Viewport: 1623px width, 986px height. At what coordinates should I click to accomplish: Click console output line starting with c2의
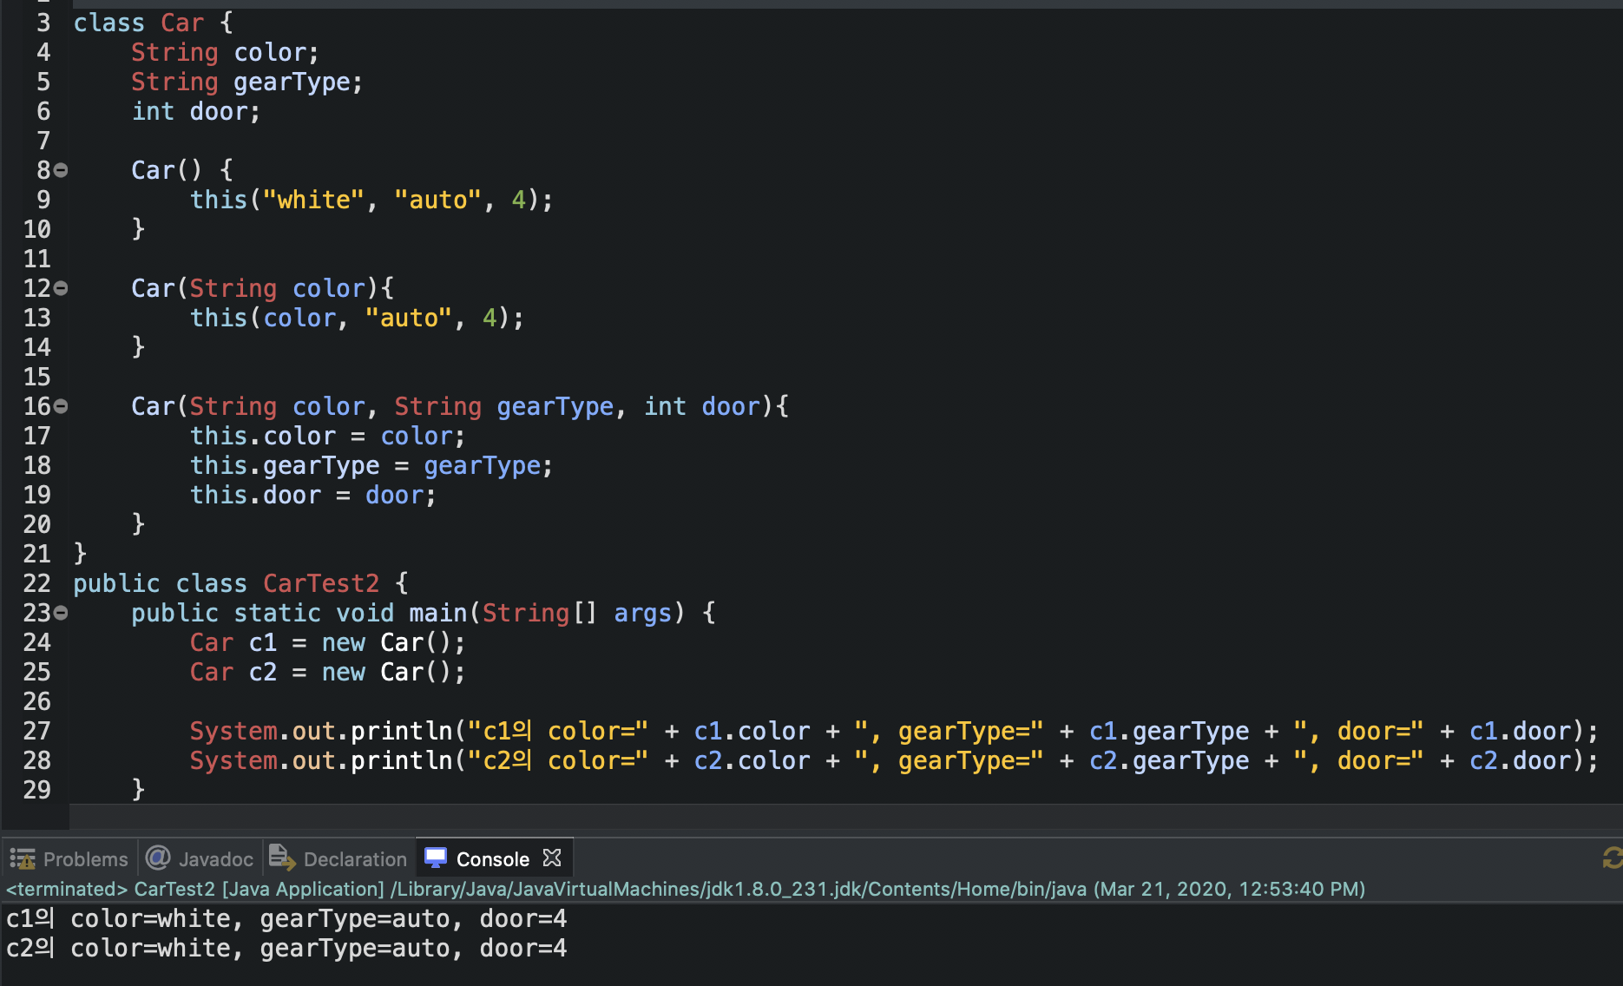(286, 948)
